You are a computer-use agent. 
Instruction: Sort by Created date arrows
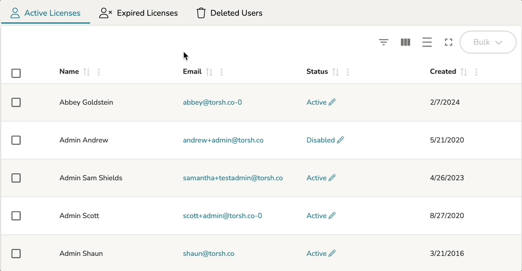point(464,72)
